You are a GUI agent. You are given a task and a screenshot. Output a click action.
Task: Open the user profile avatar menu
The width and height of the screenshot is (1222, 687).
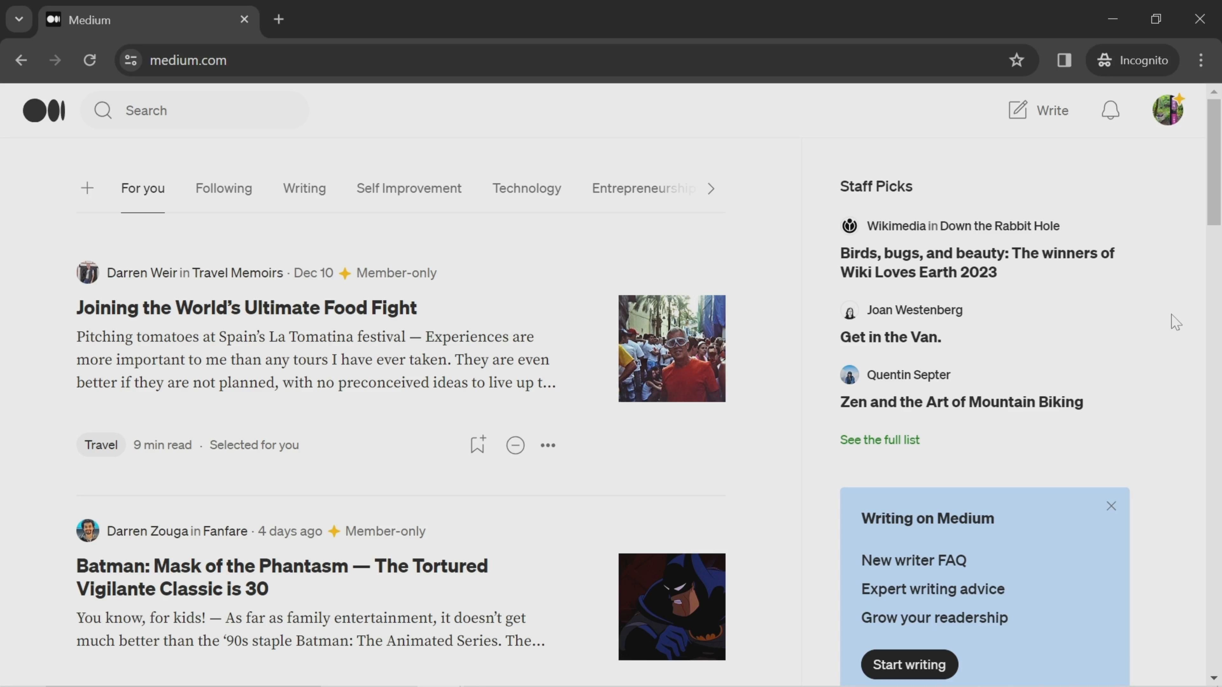tap(1168, 110)
